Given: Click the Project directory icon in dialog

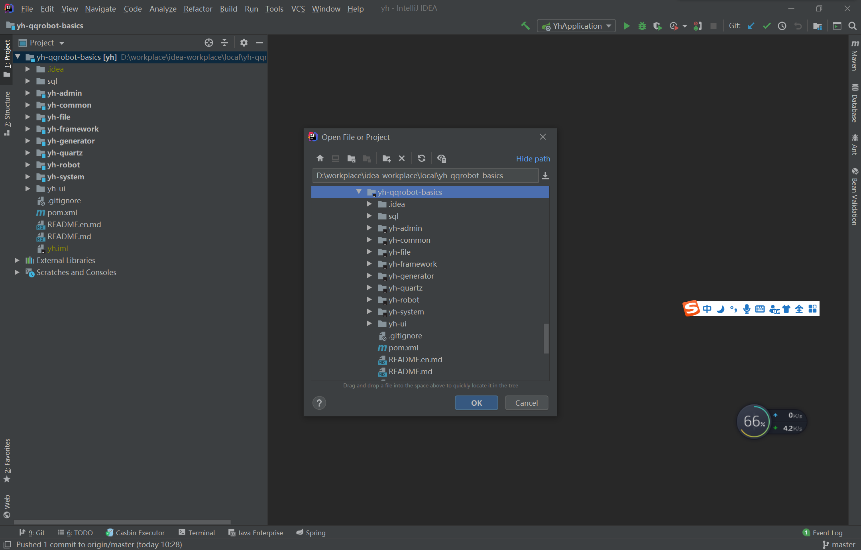Looking at the screenshot, I should tap(351, 159).
